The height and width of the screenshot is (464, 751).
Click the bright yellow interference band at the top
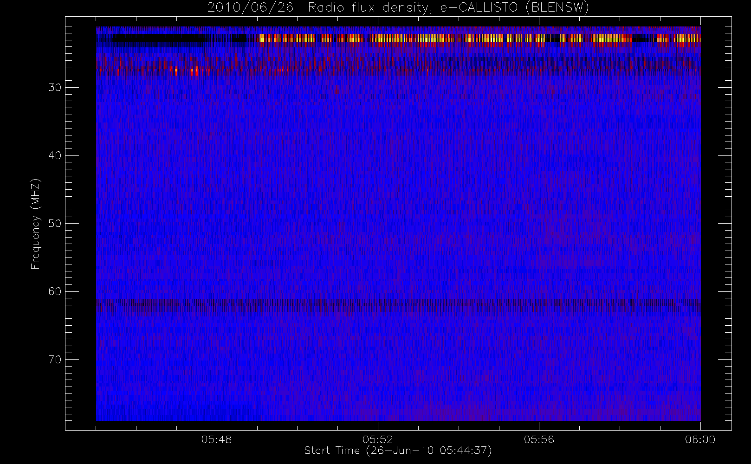(479, 38)
